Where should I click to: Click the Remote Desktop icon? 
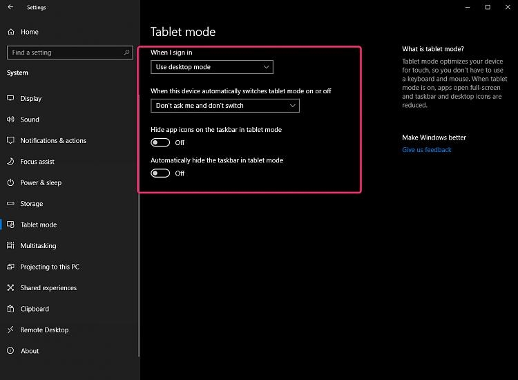pyautogui.click(x=10, y=330)
